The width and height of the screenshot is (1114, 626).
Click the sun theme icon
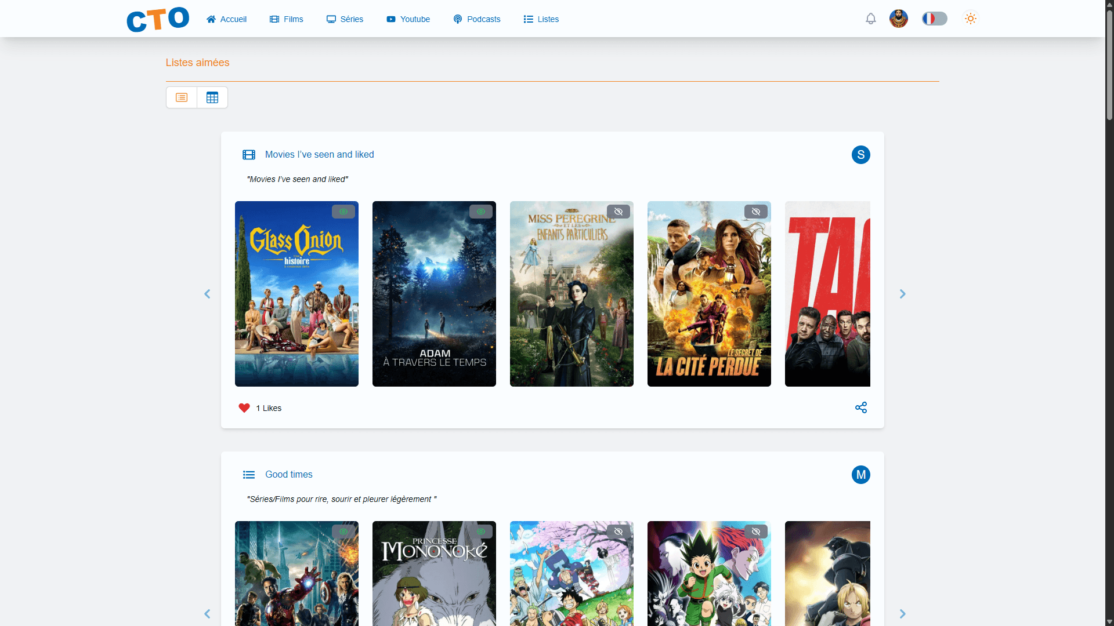coord(970,19)
